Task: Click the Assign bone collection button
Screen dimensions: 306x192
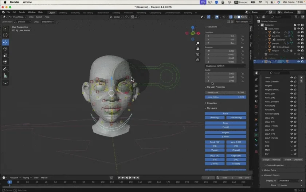Action: [x=266, y=160]
